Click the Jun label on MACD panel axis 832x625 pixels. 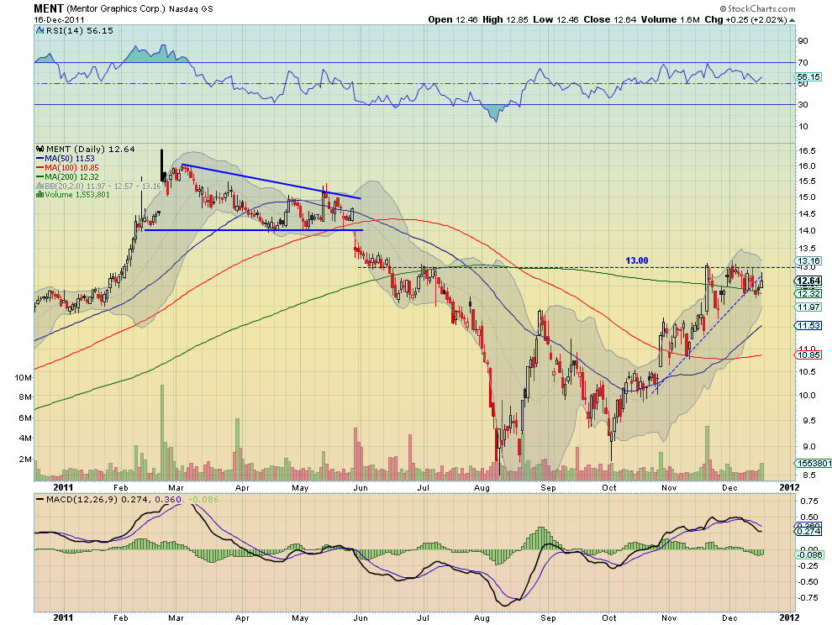[x=361, y=618]
